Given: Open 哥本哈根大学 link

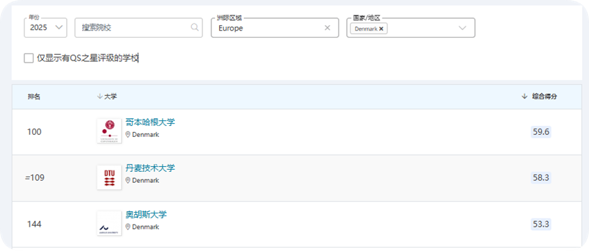Looking at the screenshot, I should pos(150,122).
